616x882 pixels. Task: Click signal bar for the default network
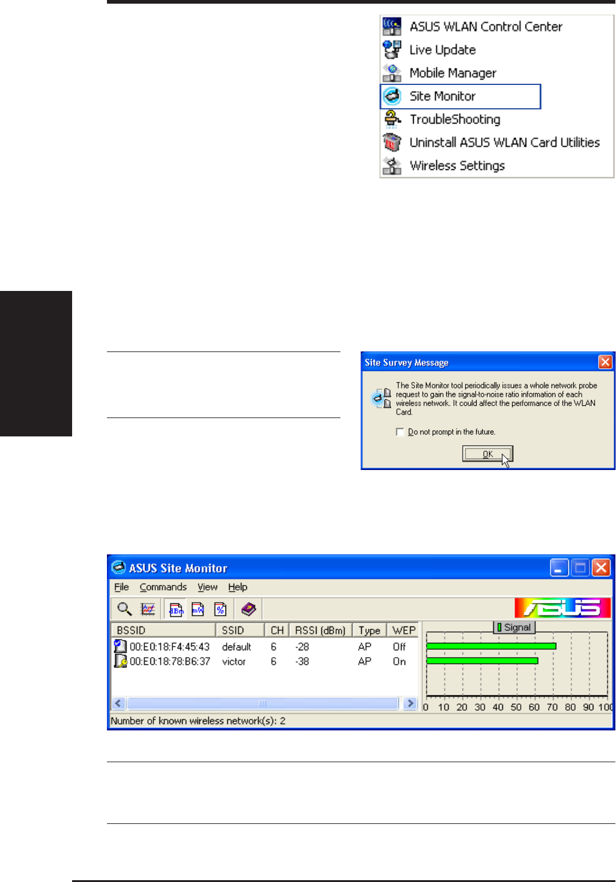491,646
